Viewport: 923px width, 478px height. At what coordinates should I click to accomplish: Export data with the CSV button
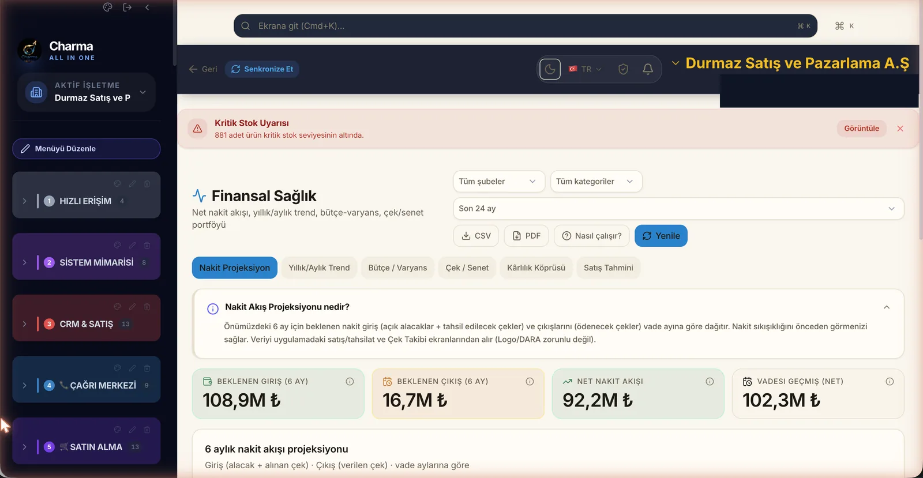pos(476,236)
